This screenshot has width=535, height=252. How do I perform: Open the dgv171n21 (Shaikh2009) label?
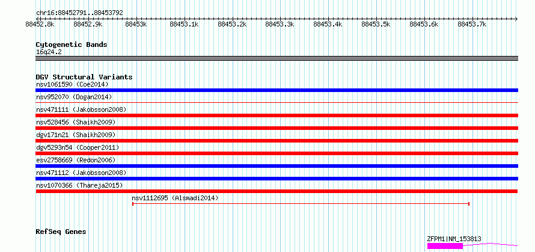click(x=76, y=135)
